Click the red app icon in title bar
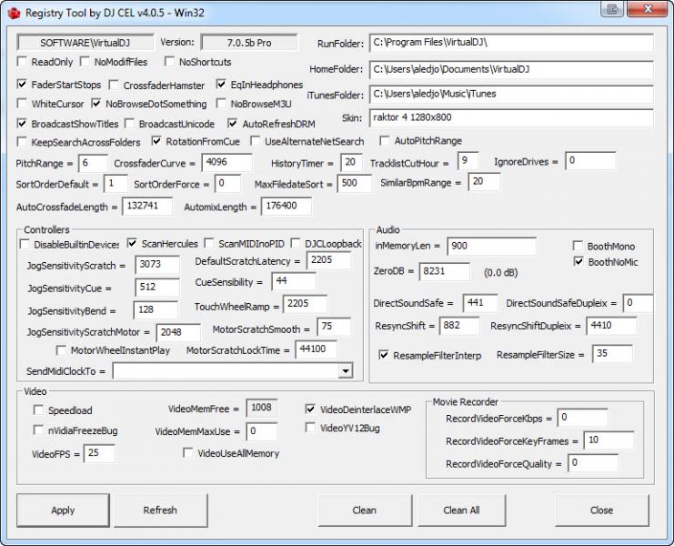 click(15, 13)
